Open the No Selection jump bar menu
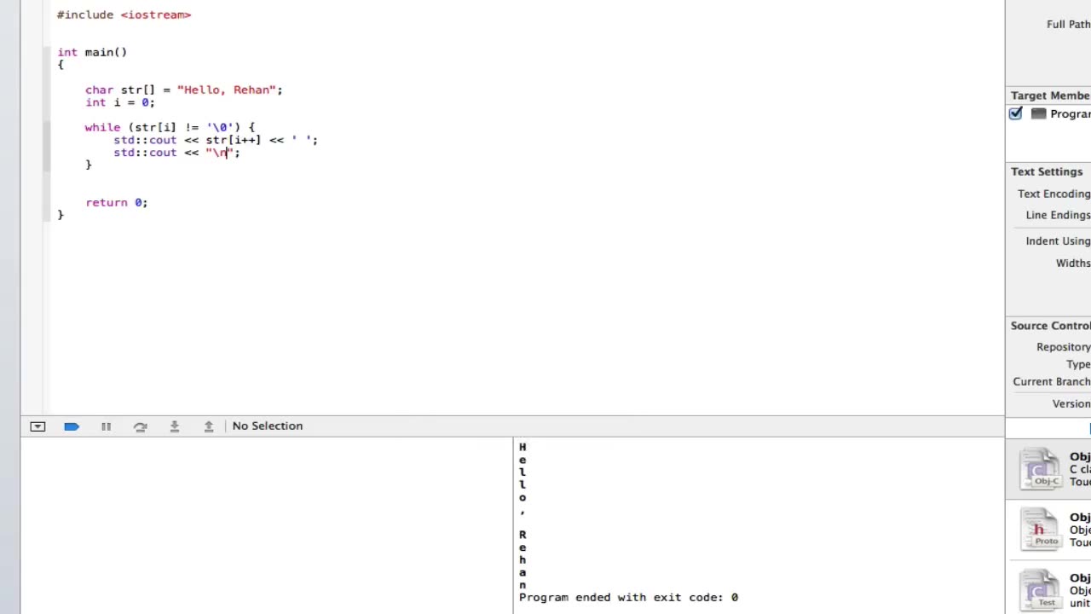1091x614 pixels. [x=267, y=426]
